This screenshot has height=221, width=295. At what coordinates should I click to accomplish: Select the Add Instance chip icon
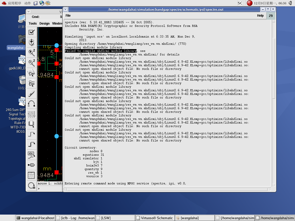point(31,124)
